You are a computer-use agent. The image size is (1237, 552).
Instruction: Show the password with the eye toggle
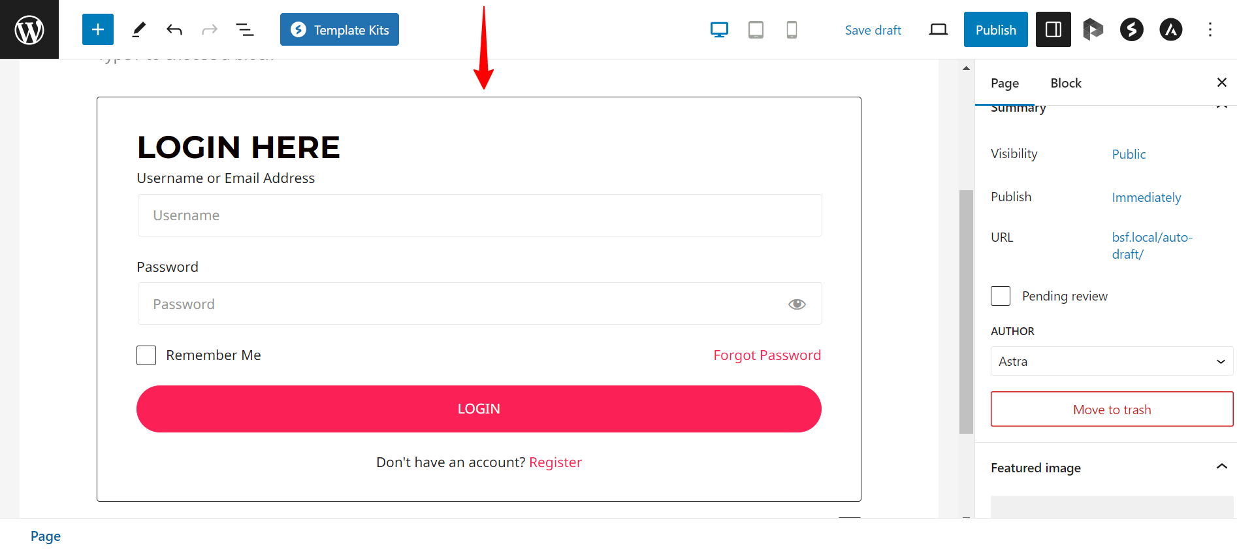pos(797,304)
